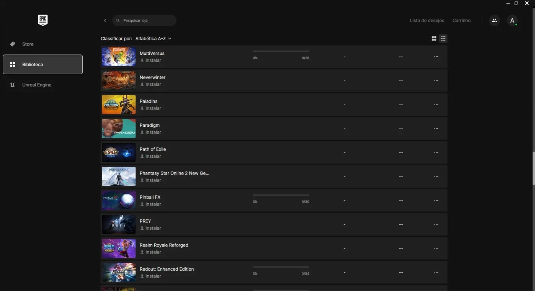Open Lista de desejos
536x291 pixels.
coord(427,20)
